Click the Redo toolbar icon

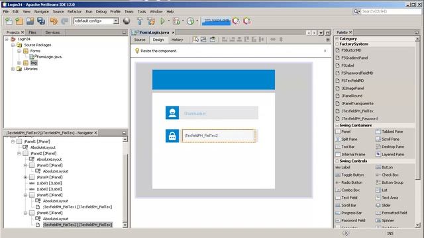(x=65, y=21)
